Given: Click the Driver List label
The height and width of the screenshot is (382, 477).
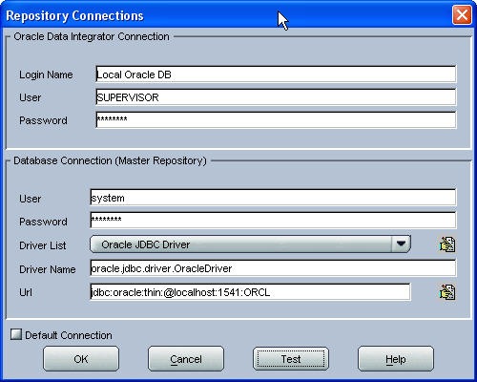Looking at the screenshot, I should (43, 245).
